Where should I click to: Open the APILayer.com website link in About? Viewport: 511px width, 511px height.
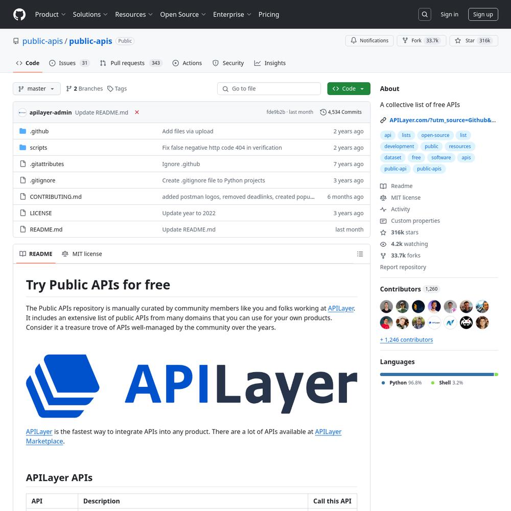pos(443,120)
